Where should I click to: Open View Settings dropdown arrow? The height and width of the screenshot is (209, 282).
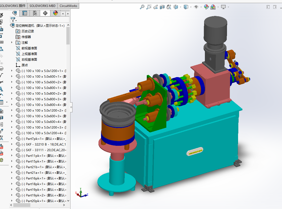[x=229, y=7]
